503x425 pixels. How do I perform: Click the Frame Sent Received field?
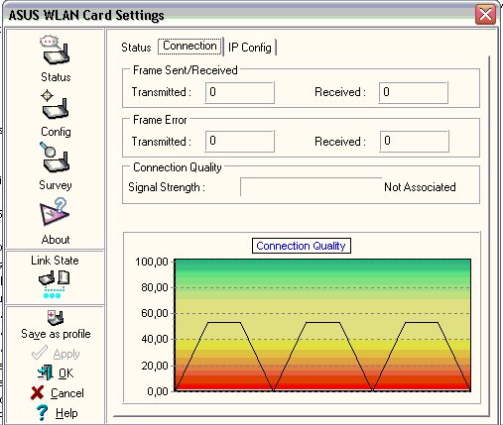[x=414, y=92]
